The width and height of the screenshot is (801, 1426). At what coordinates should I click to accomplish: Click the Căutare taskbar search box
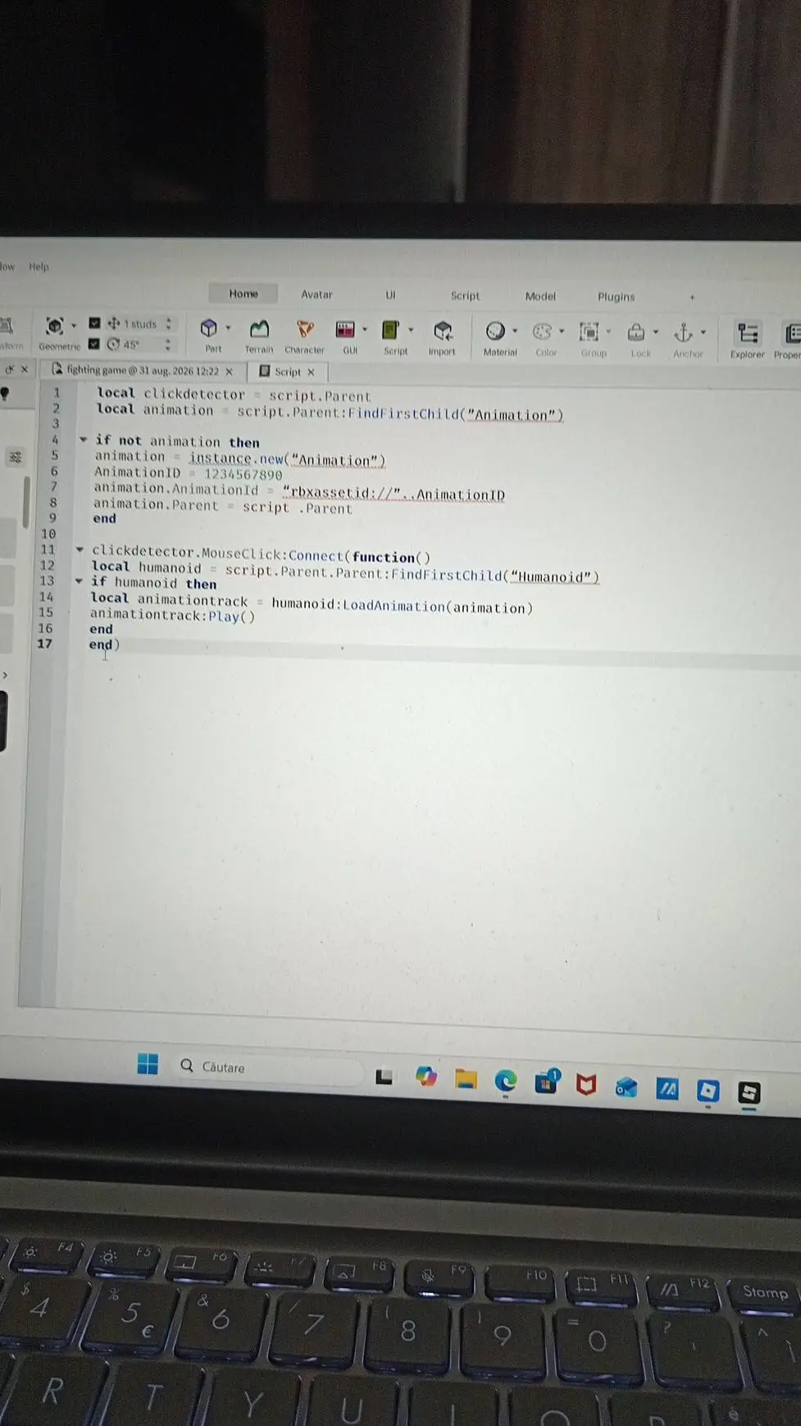tap(269, 1068)
